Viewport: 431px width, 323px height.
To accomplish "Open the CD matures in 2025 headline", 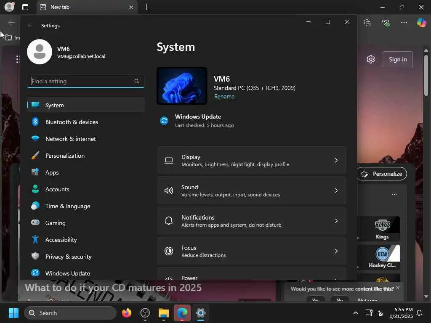I will click(113, 288).
